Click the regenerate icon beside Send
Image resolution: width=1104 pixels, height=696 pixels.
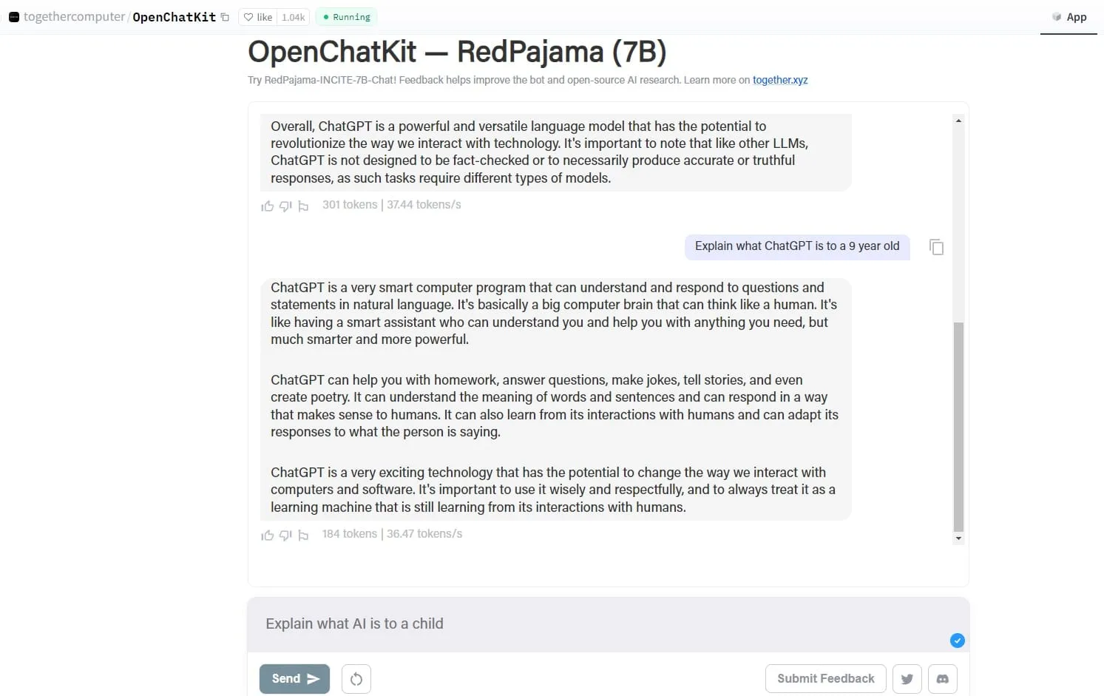pyautogui.click(x=356, y=679)
